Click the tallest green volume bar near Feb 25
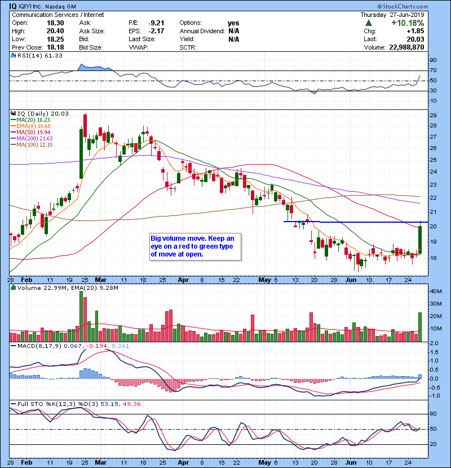Screen dimensions: 451x468 (x=81, y=316)
